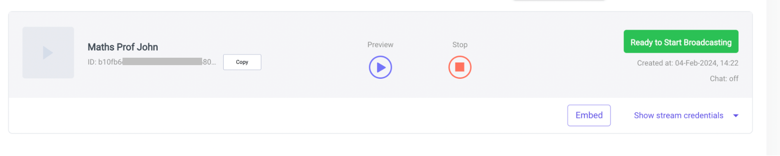780x156 pixels.
Task: Click the Preview label above the play button
Action: click(x=380, y=45)
